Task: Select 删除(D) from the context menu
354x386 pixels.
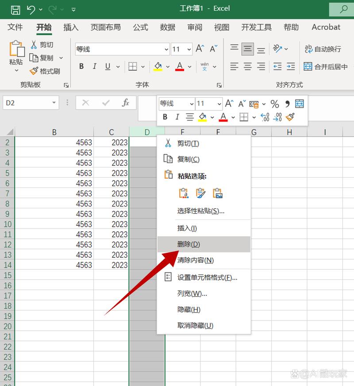Action: (189, 244)
